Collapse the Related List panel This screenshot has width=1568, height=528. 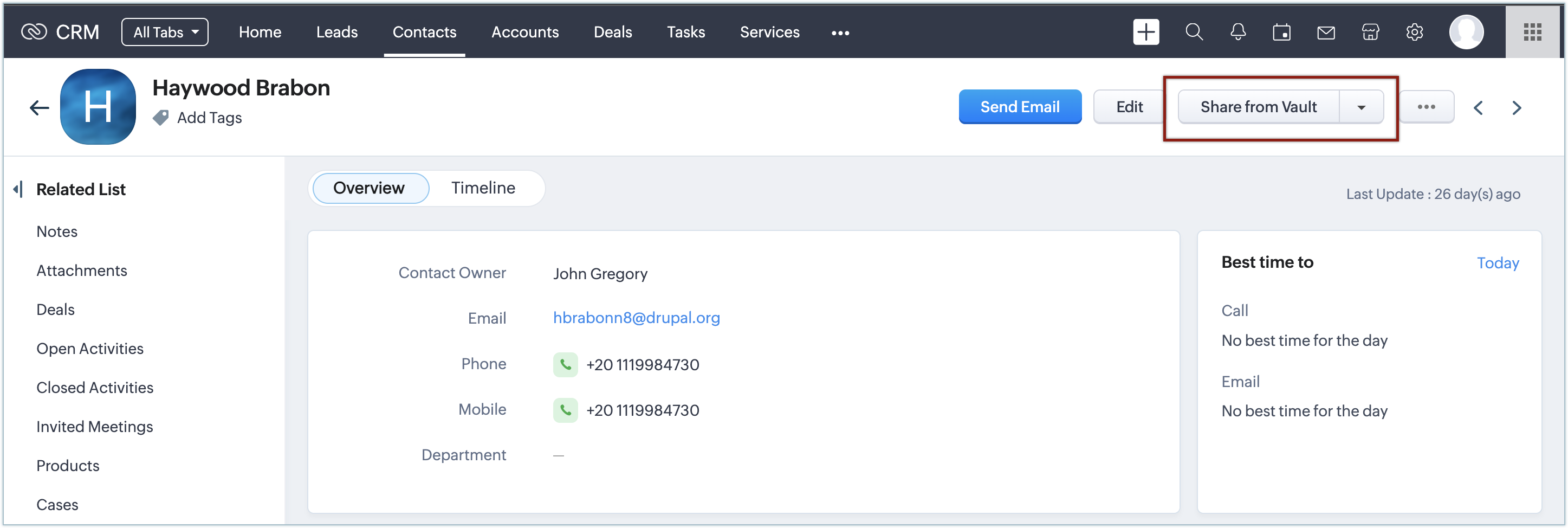[18, 189]
